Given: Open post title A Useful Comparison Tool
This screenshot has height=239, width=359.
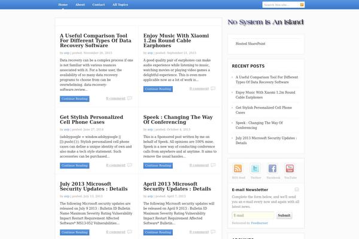Looking at the screenshot, I should pos(96,41).
